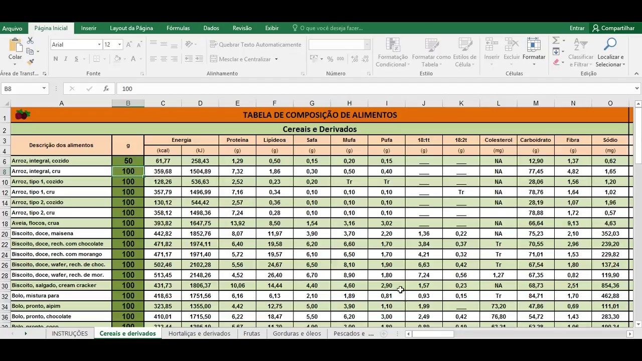Click Mesclar e Centralizar button
This screenshot has width=642, height=361.
241,59
